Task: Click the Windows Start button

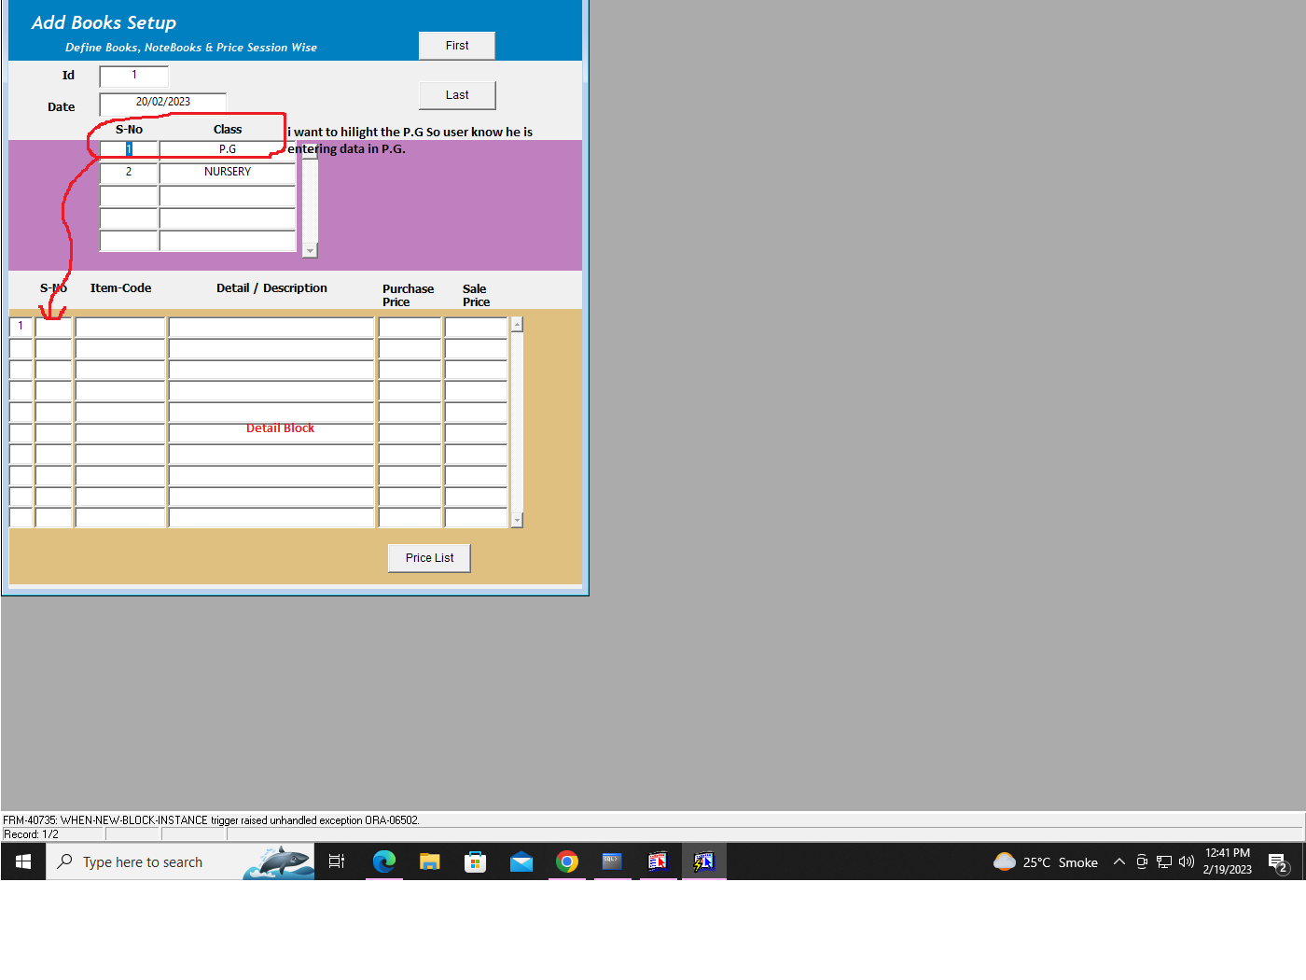Action: tap(23, 861)
